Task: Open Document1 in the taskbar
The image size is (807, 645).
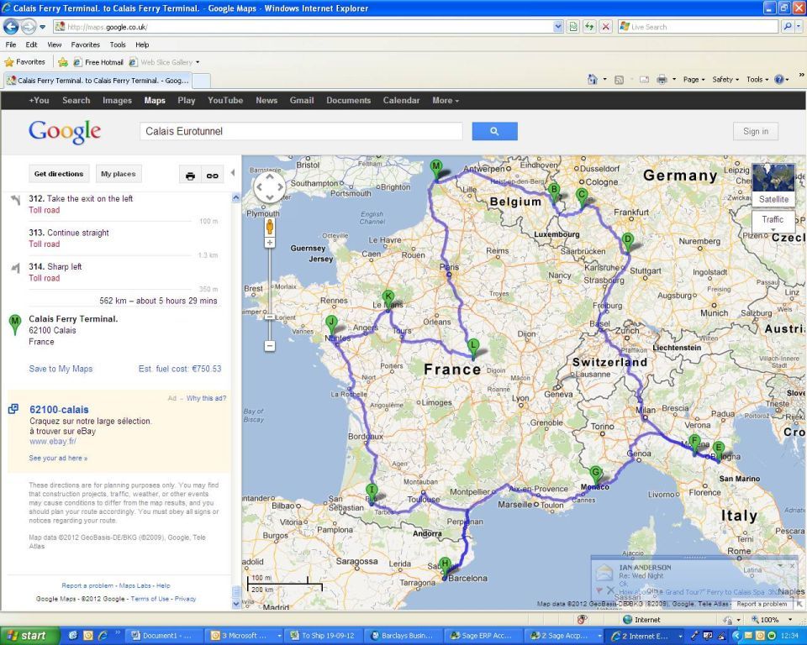Action: pyautogui.click(x=164, y=636)
